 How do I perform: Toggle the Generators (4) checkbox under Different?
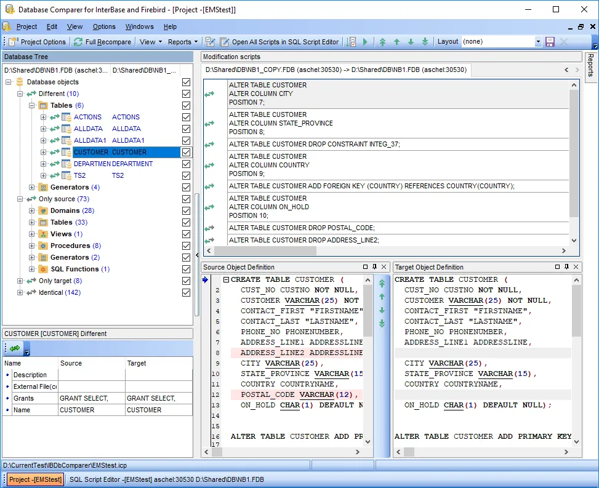click(186, 187)
